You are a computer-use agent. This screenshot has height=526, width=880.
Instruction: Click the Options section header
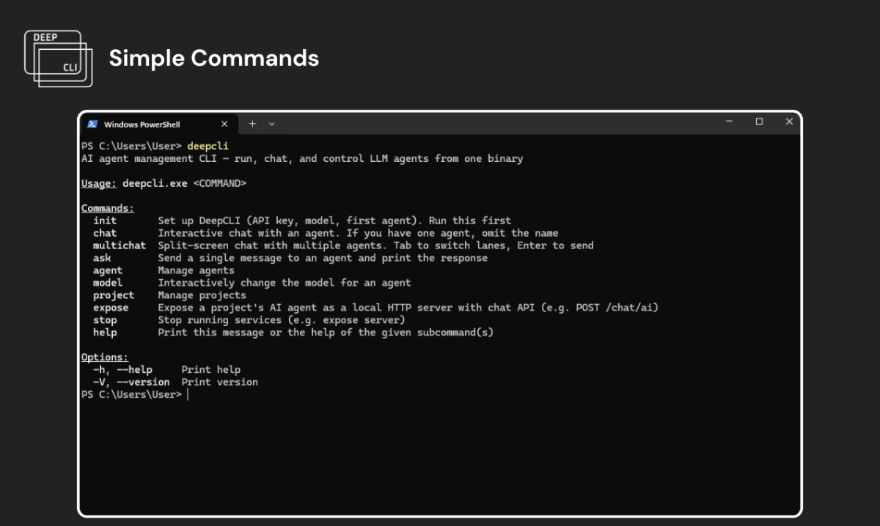click(104, 357)
